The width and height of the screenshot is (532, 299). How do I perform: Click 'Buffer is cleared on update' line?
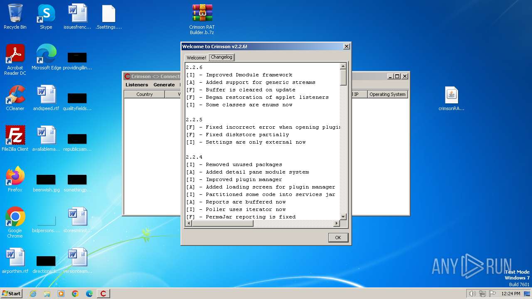tap(251, 90)
